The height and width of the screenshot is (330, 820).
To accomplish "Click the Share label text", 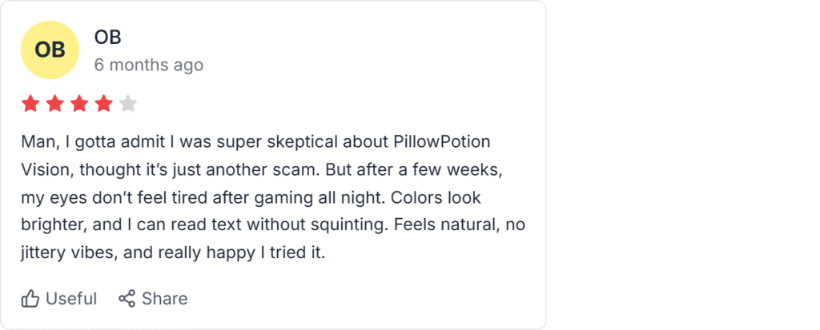I will pos(165,299).
